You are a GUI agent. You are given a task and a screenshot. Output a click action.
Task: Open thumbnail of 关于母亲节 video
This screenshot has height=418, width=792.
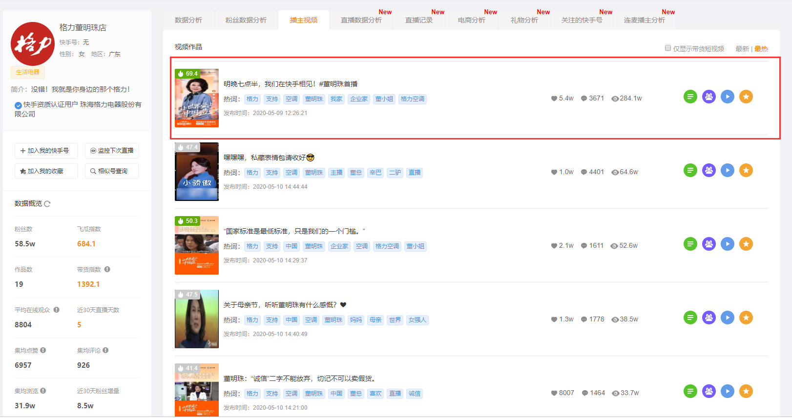197,319
